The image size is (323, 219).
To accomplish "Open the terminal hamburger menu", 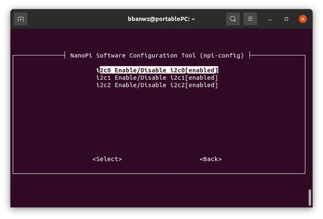I will [x=250, y=19].
